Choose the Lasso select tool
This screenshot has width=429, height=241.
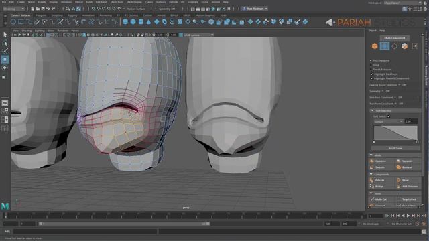pos(5,43)
